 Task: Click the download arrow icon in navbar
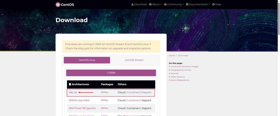[x=132, y=4]
